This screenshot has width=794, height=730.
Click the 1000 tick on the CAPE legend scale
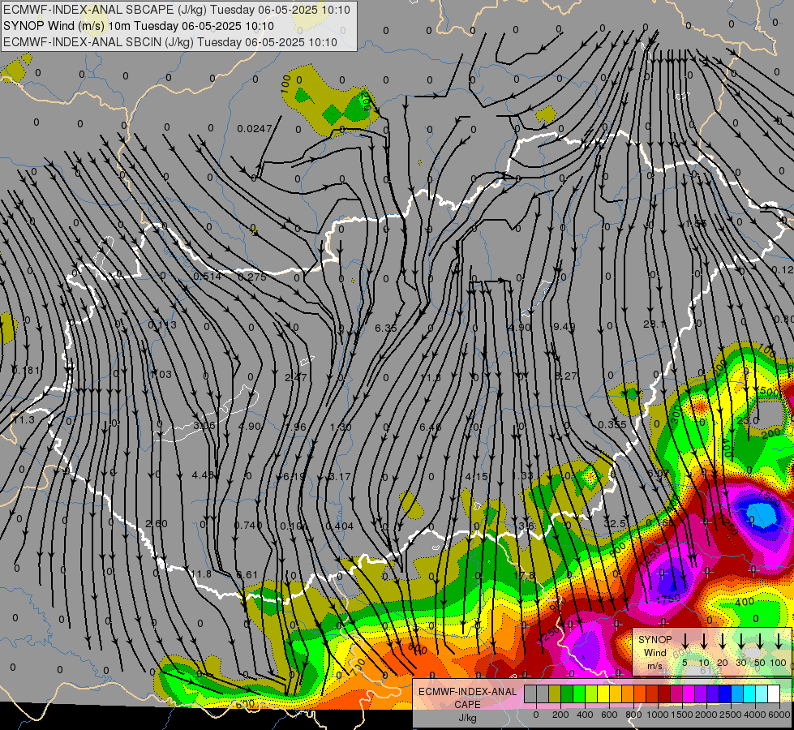[657, 715]
